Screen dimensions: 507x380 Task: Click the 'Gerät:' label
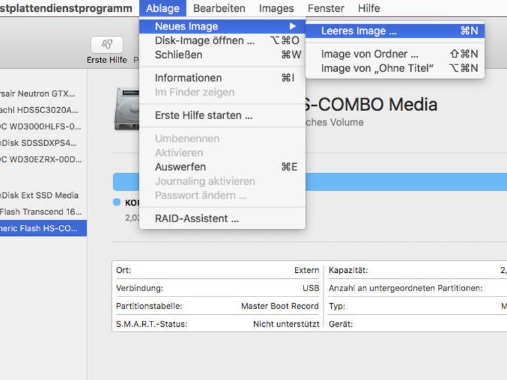341,324
